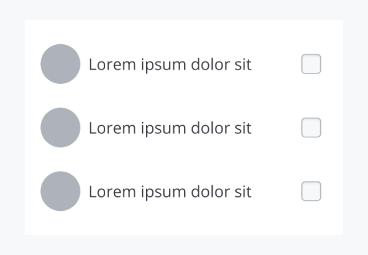Click the word "dolor" in the third row
Image resolution: width=368 pixels, height=255 pixels.
pos(208,192)
